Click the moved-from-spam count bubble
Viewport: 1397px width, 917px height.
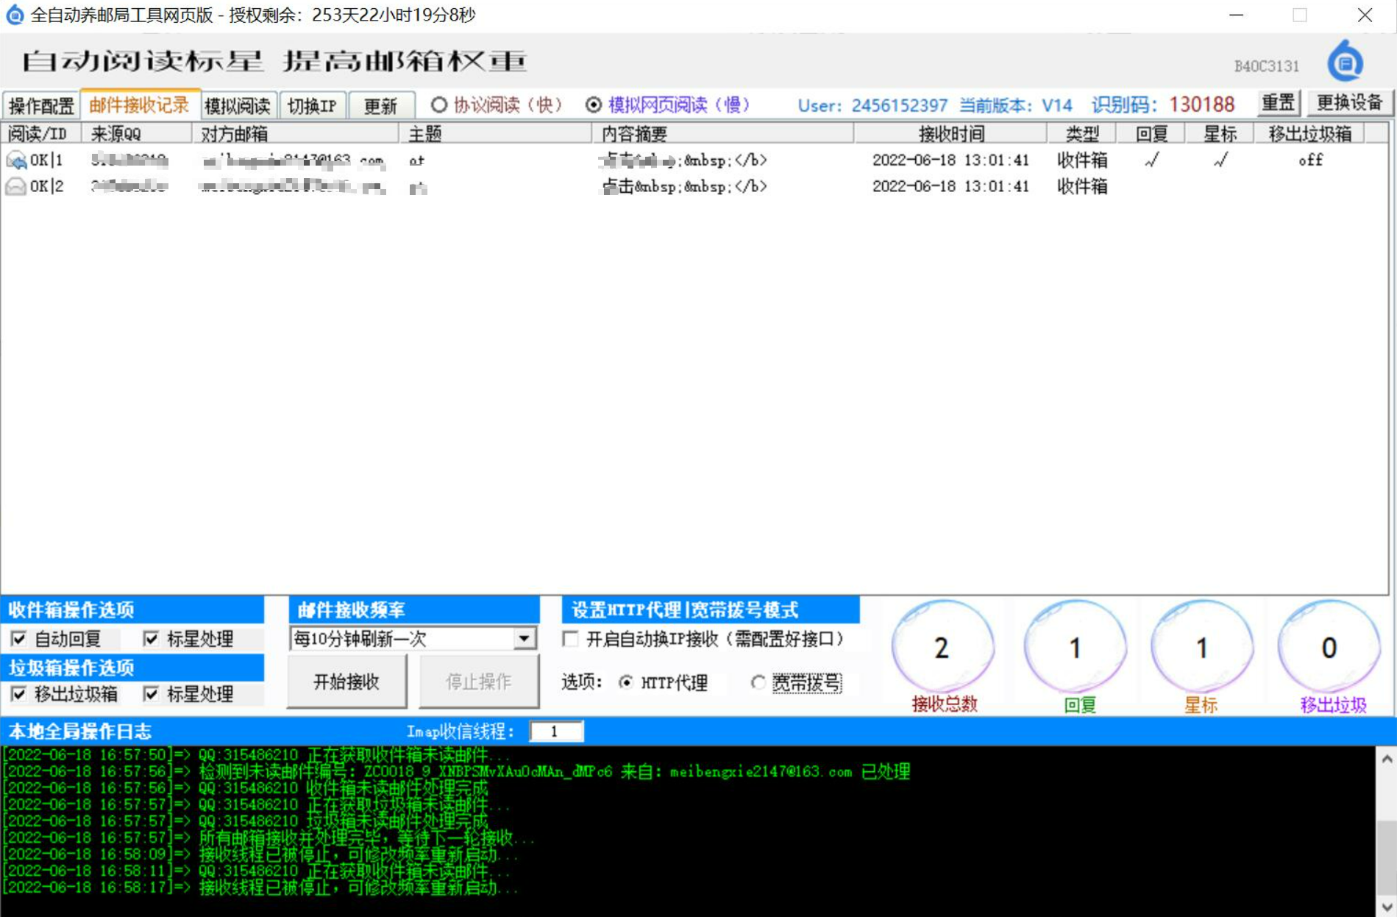(1329, 648)
